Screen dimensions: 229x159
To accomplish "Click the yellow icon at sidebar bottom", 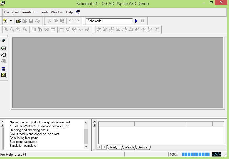I will pos(3,75).
